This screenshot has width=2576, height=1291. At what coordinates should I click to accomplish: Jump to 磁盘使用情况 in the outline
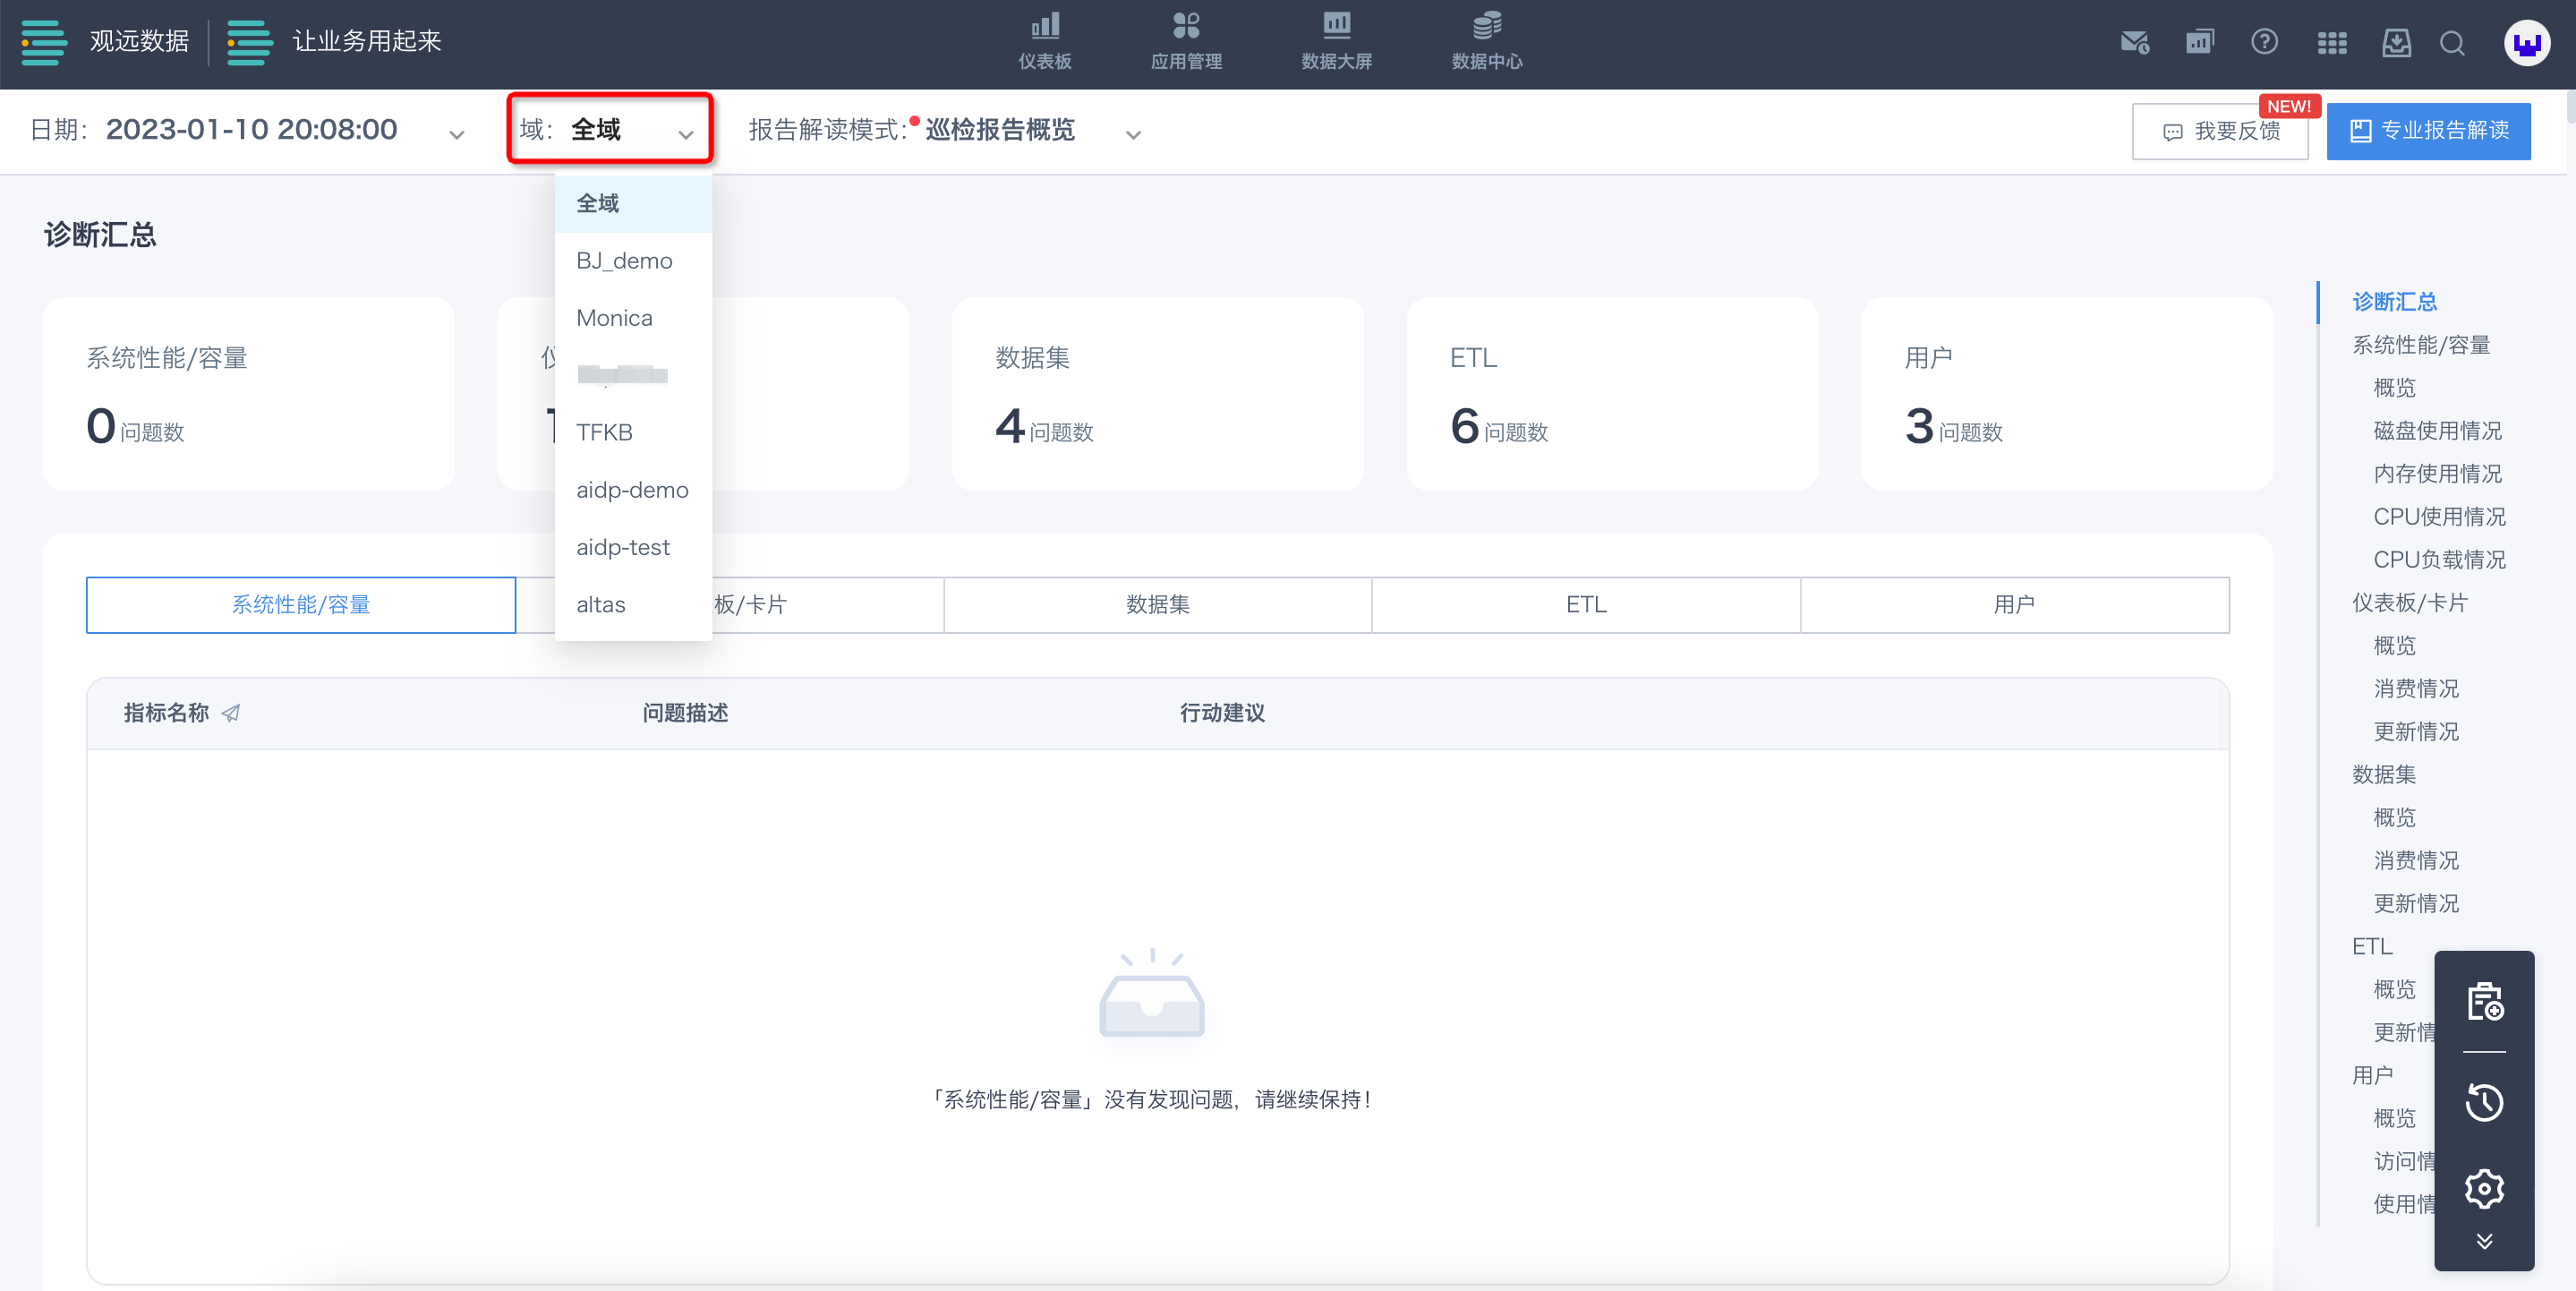point(2437,431)
